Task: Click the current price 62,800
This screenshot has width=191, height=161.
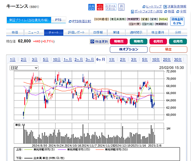Action: (24, 41)
